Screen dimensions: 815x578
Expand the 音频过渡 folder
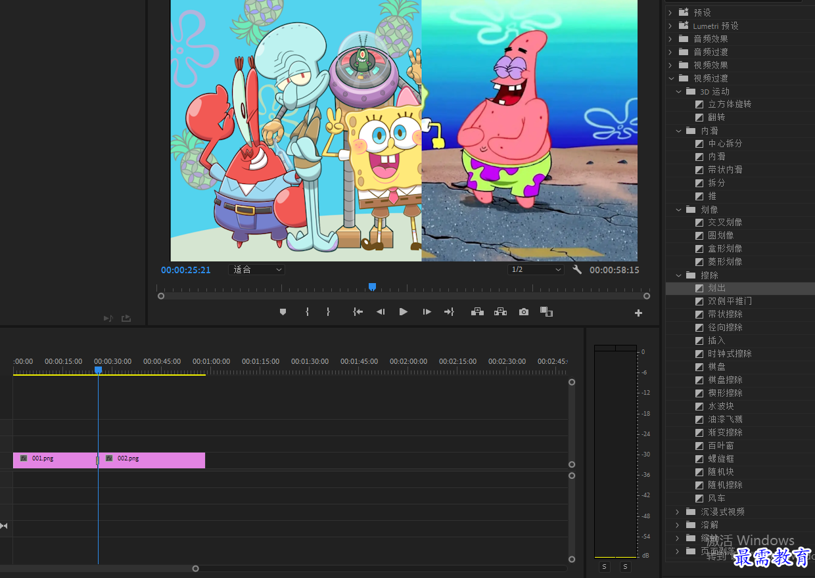coord(670,52)
